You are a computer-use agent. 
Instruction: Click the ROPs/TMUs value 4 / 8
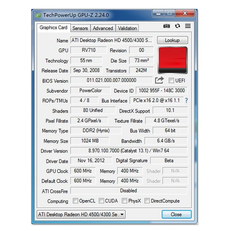point(84,100)
